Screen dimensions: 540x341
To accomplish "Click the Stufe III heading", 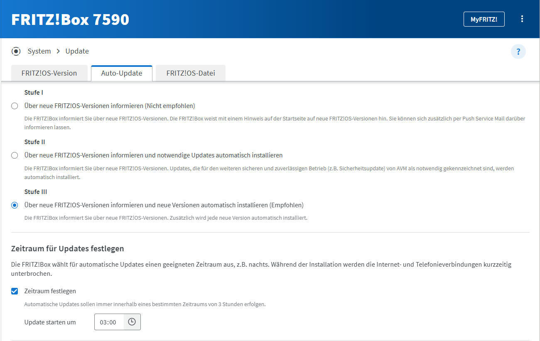I will point(36,192).
